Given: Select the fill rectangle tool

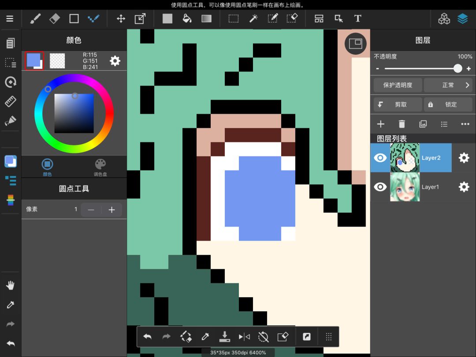Looking at the screenshot, I should tap(167, 19).
